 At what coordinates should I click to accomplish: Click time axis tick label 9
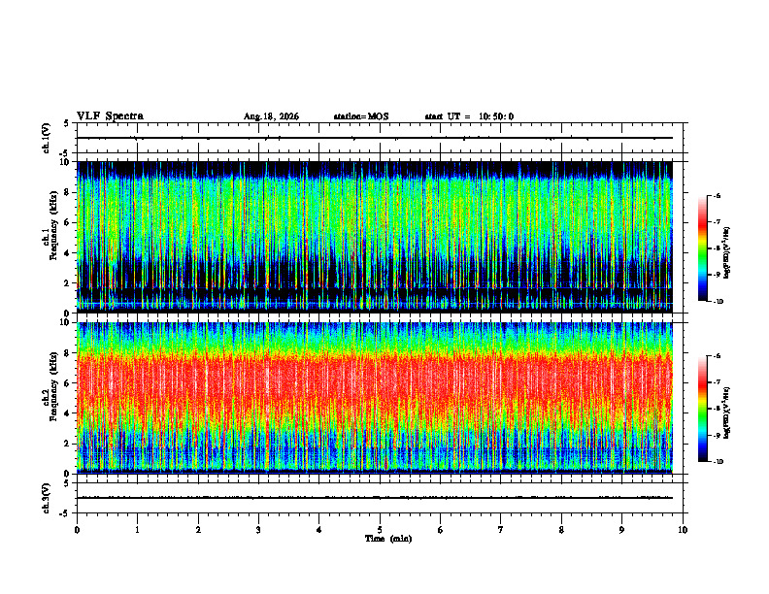[x=621, y=530]
